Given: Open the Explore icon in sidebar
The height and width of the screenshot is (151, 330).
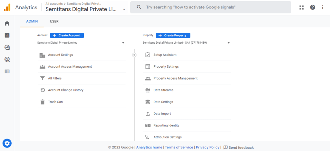Looking at the screenshot, I should 7,47.
